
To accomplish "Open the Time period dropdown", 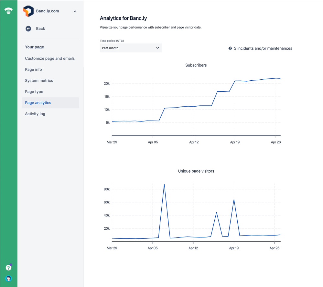I will coord(131,48).
